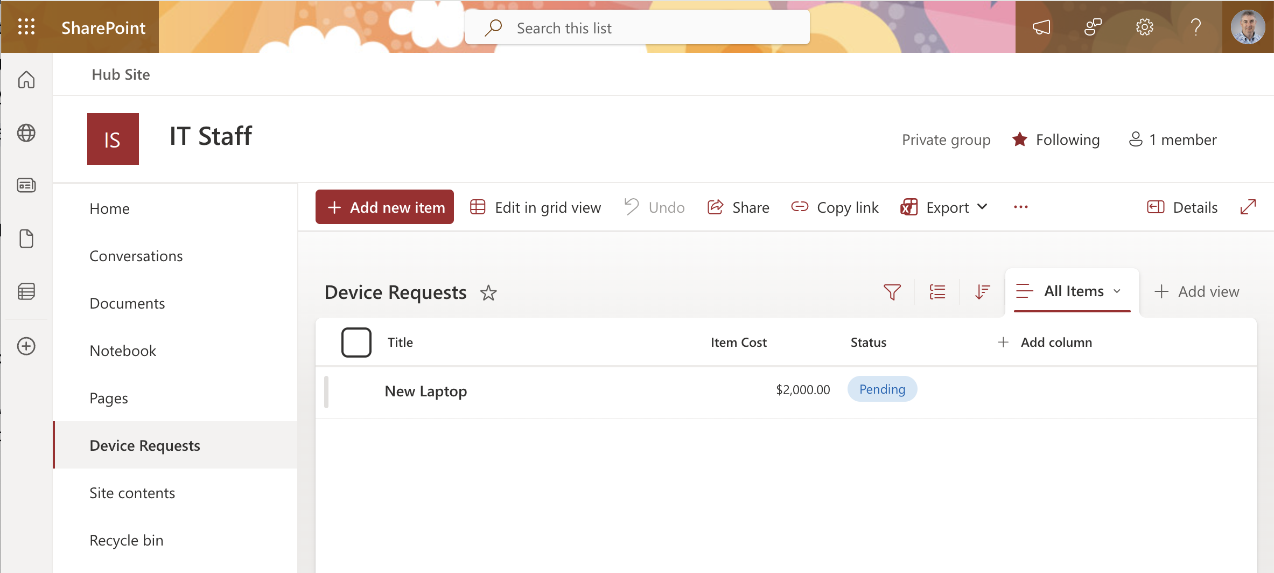The width and height of the screenshot is (1274, 573).
Task: Open the Status column header menu
Action: click(868, 342)
